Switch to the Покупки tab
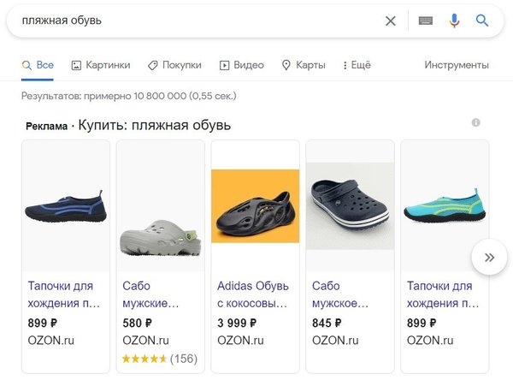 [x=174, y=65]
